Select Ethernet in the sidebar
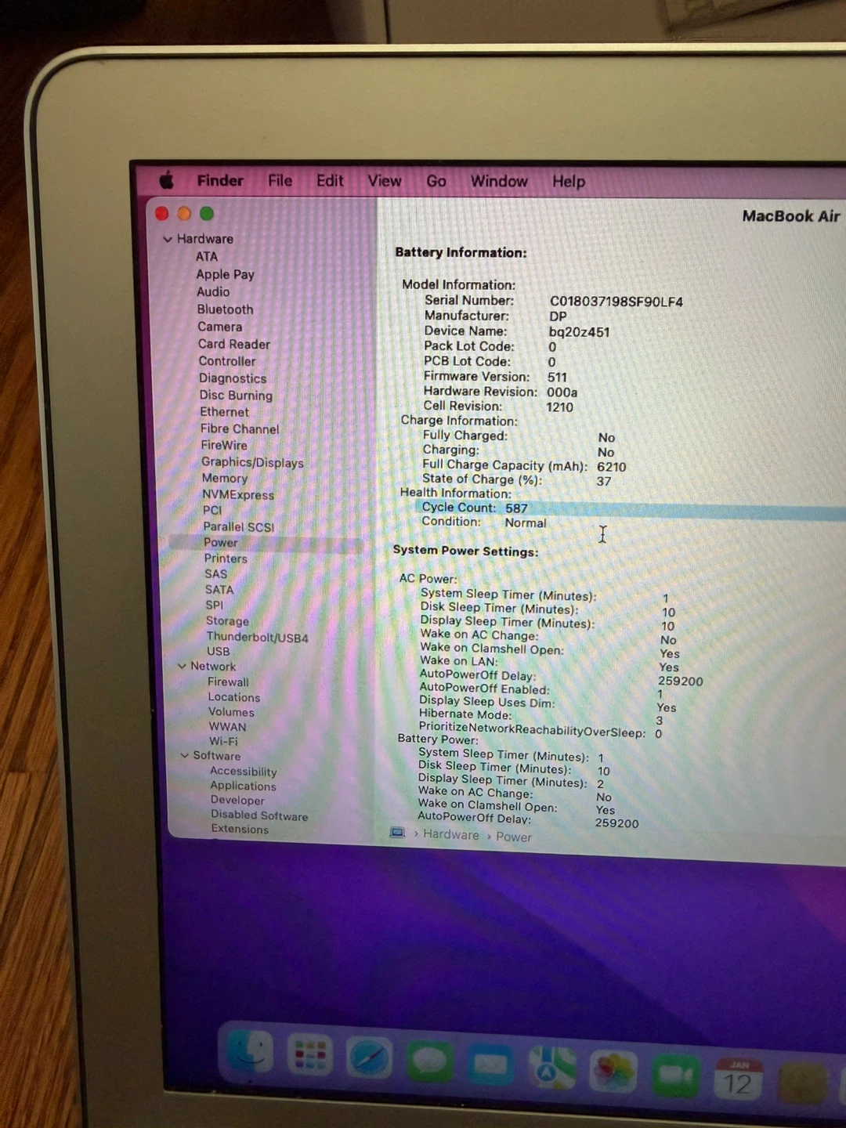 point(224,412)
